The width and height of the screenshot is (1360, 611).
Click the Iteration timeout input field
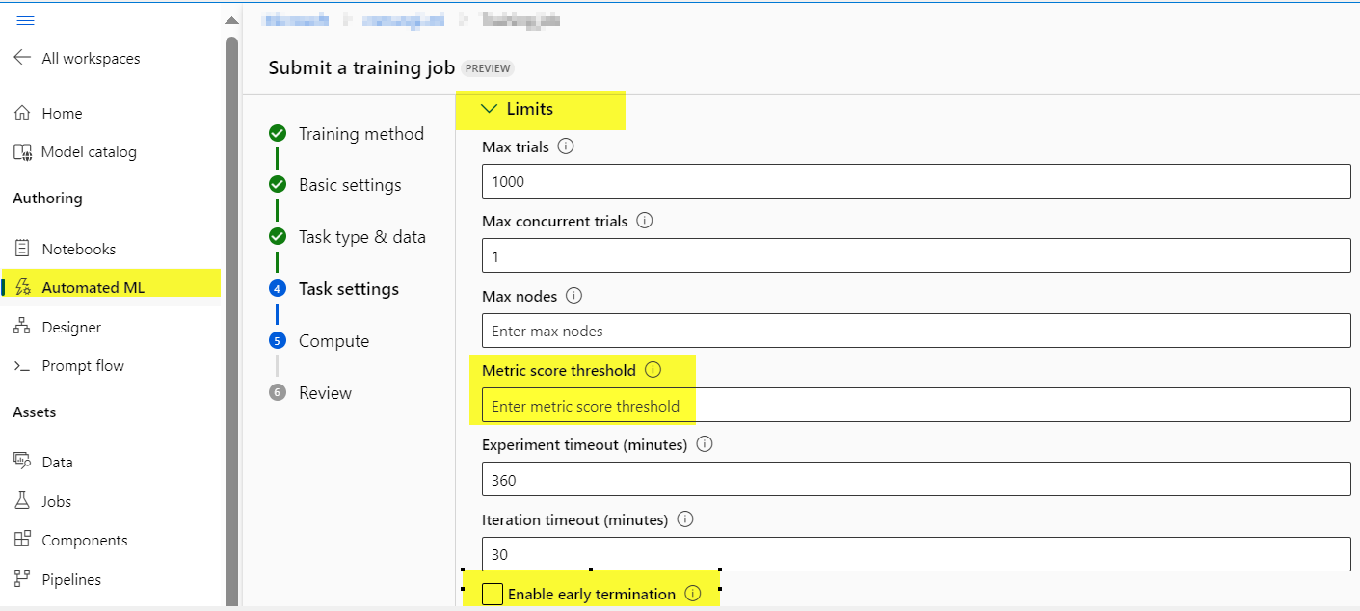tap(916, 554)
